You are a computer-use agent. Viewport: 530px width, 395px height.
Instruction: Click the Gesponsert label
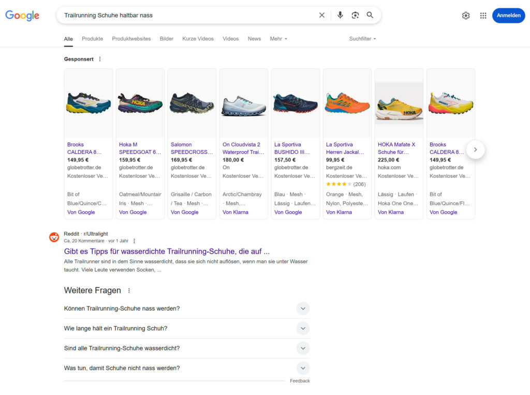pos(79,59)
